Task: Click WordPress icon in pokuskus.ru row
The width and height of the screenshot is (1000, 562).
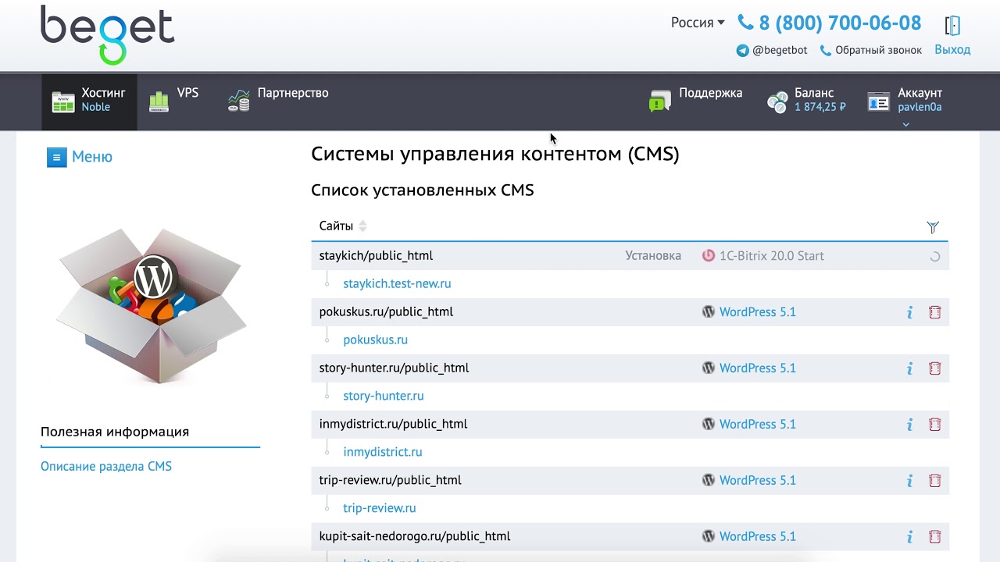Action: pos(708,311)
